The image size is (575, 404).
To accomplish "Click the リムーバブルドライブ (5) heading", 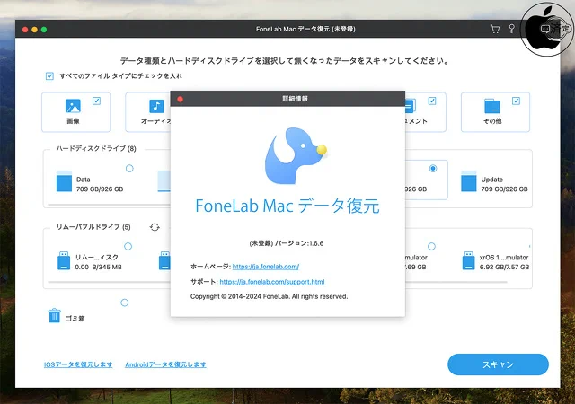I will click(93, 227).
